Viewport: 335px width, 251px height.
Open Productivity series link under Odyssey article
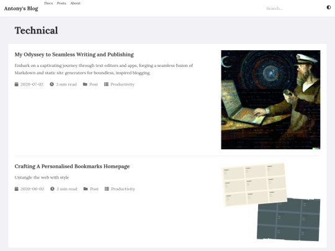(x=122, y=84)
